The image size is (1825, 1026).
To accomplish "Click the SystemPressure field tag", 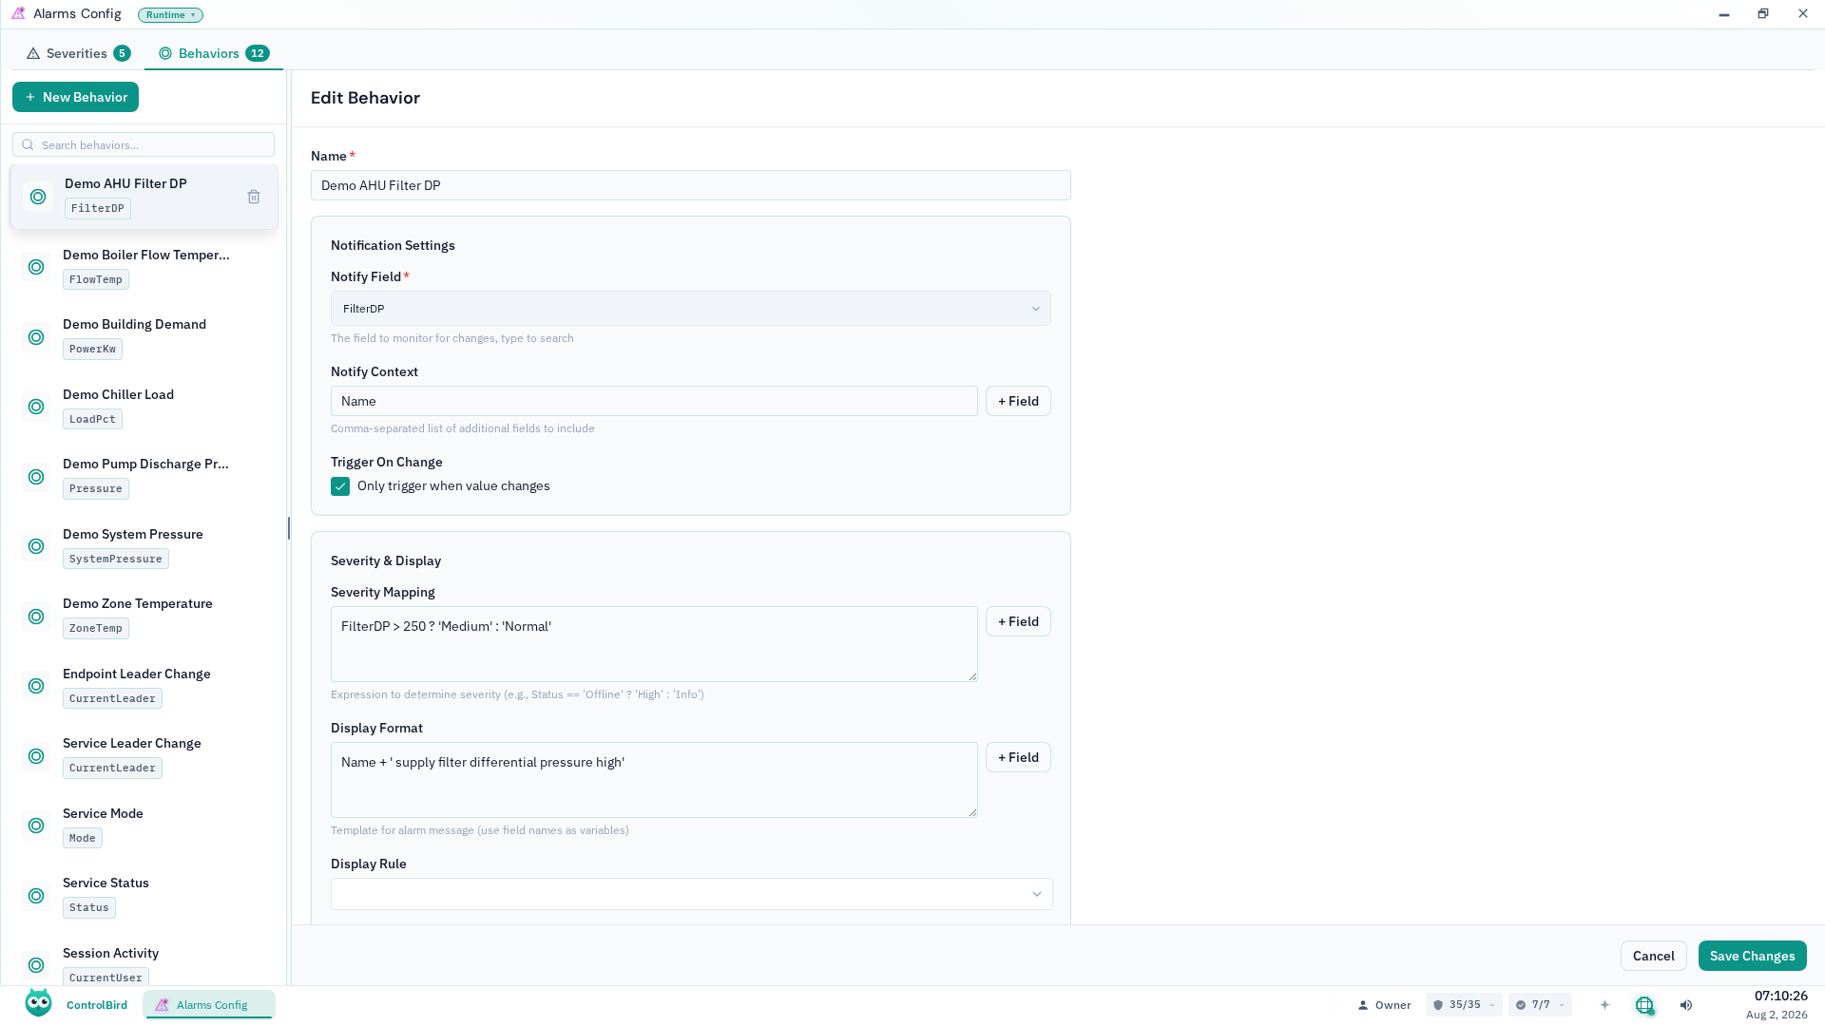I will coord(116,559).
